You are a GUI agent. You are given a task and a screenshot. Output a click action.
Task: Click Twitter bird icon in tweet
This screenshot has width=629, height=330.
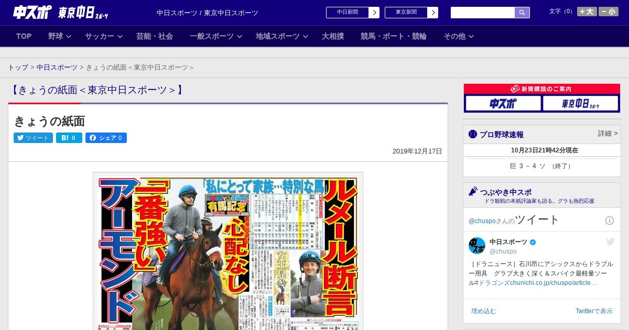coord(610,241)
